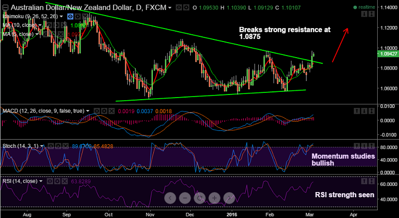
Task: Open RSI indicator settings gear
Action: click(57, 181)
